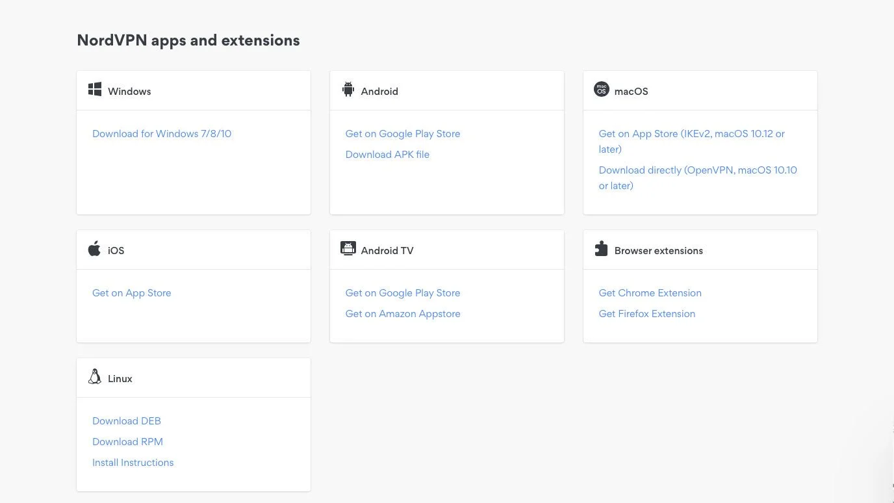Viewport: 894px width, 503px height.
Task: Open Linux Install Instructions
Action: (x=133, y=463)
